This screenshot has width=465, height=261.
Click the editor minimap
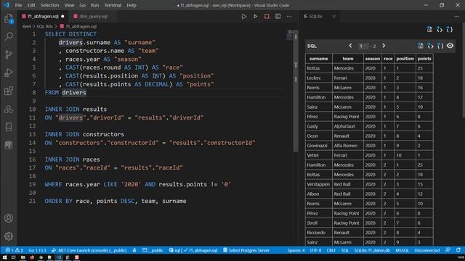(x=290, y=36)
